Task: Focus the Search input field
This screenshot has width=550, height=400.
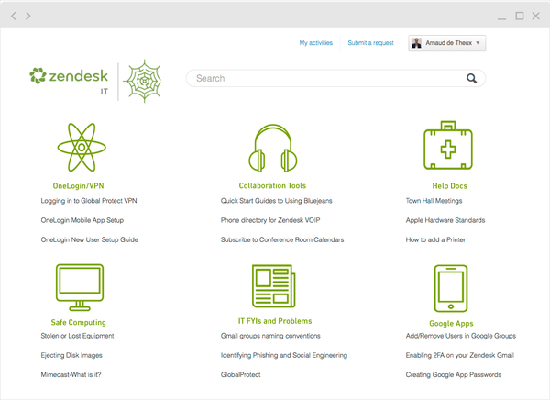Action: (x=335, y=78)
